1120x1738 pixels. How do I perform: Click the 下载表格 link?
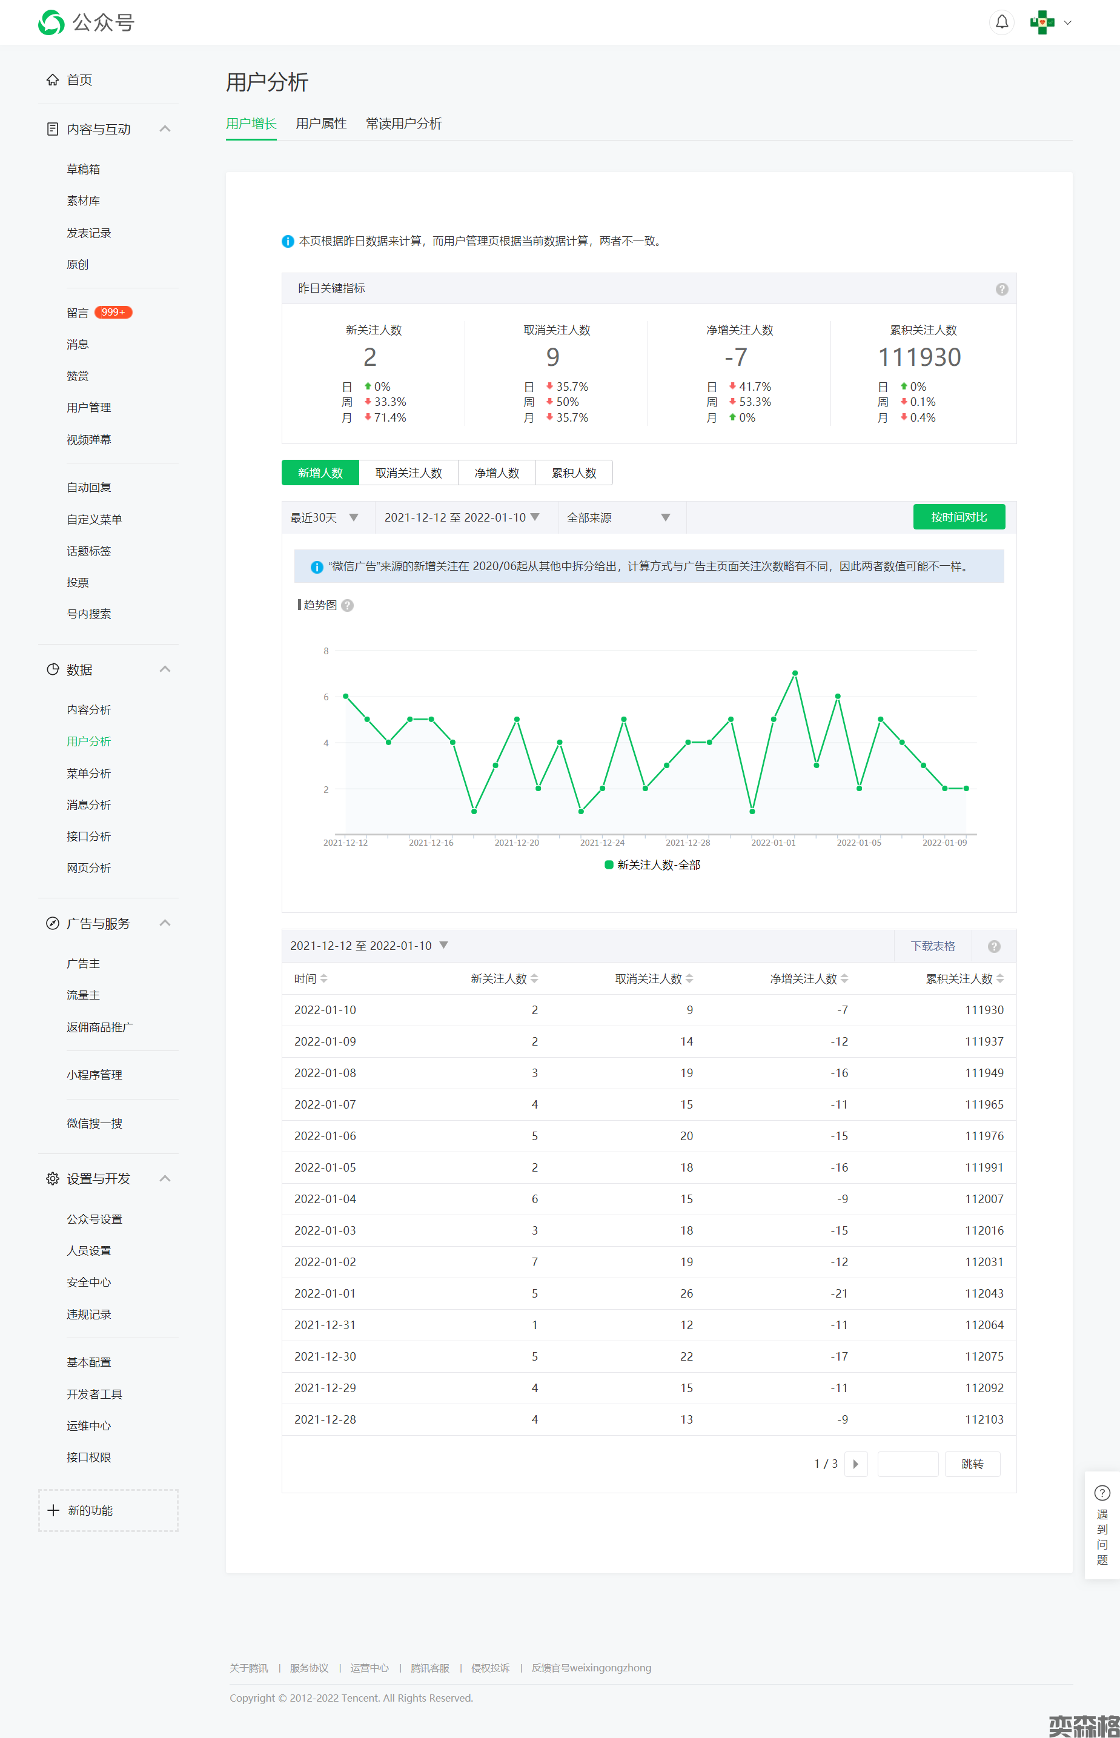pos(932,946)
